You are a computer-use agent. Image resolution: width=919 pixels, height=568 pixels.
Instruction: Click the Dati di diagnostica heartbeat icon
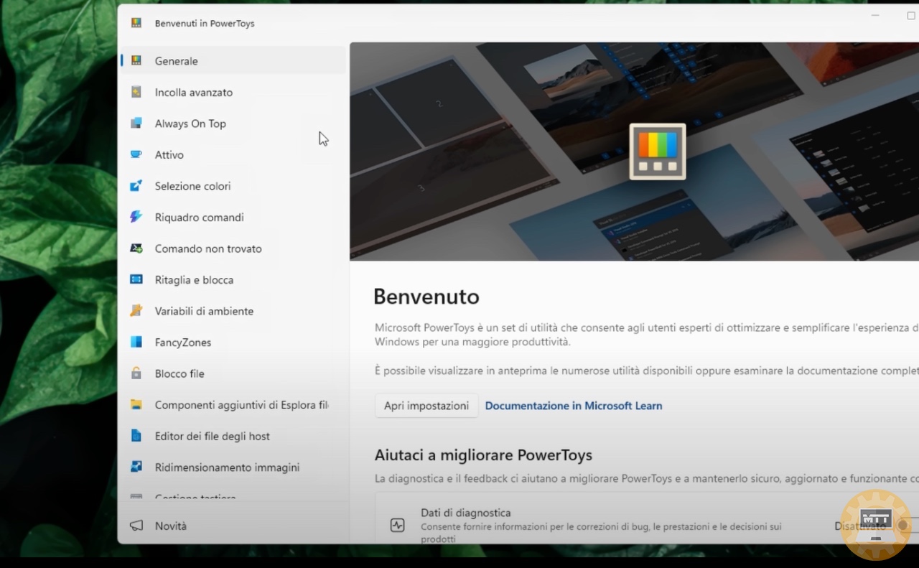point(398,525)
